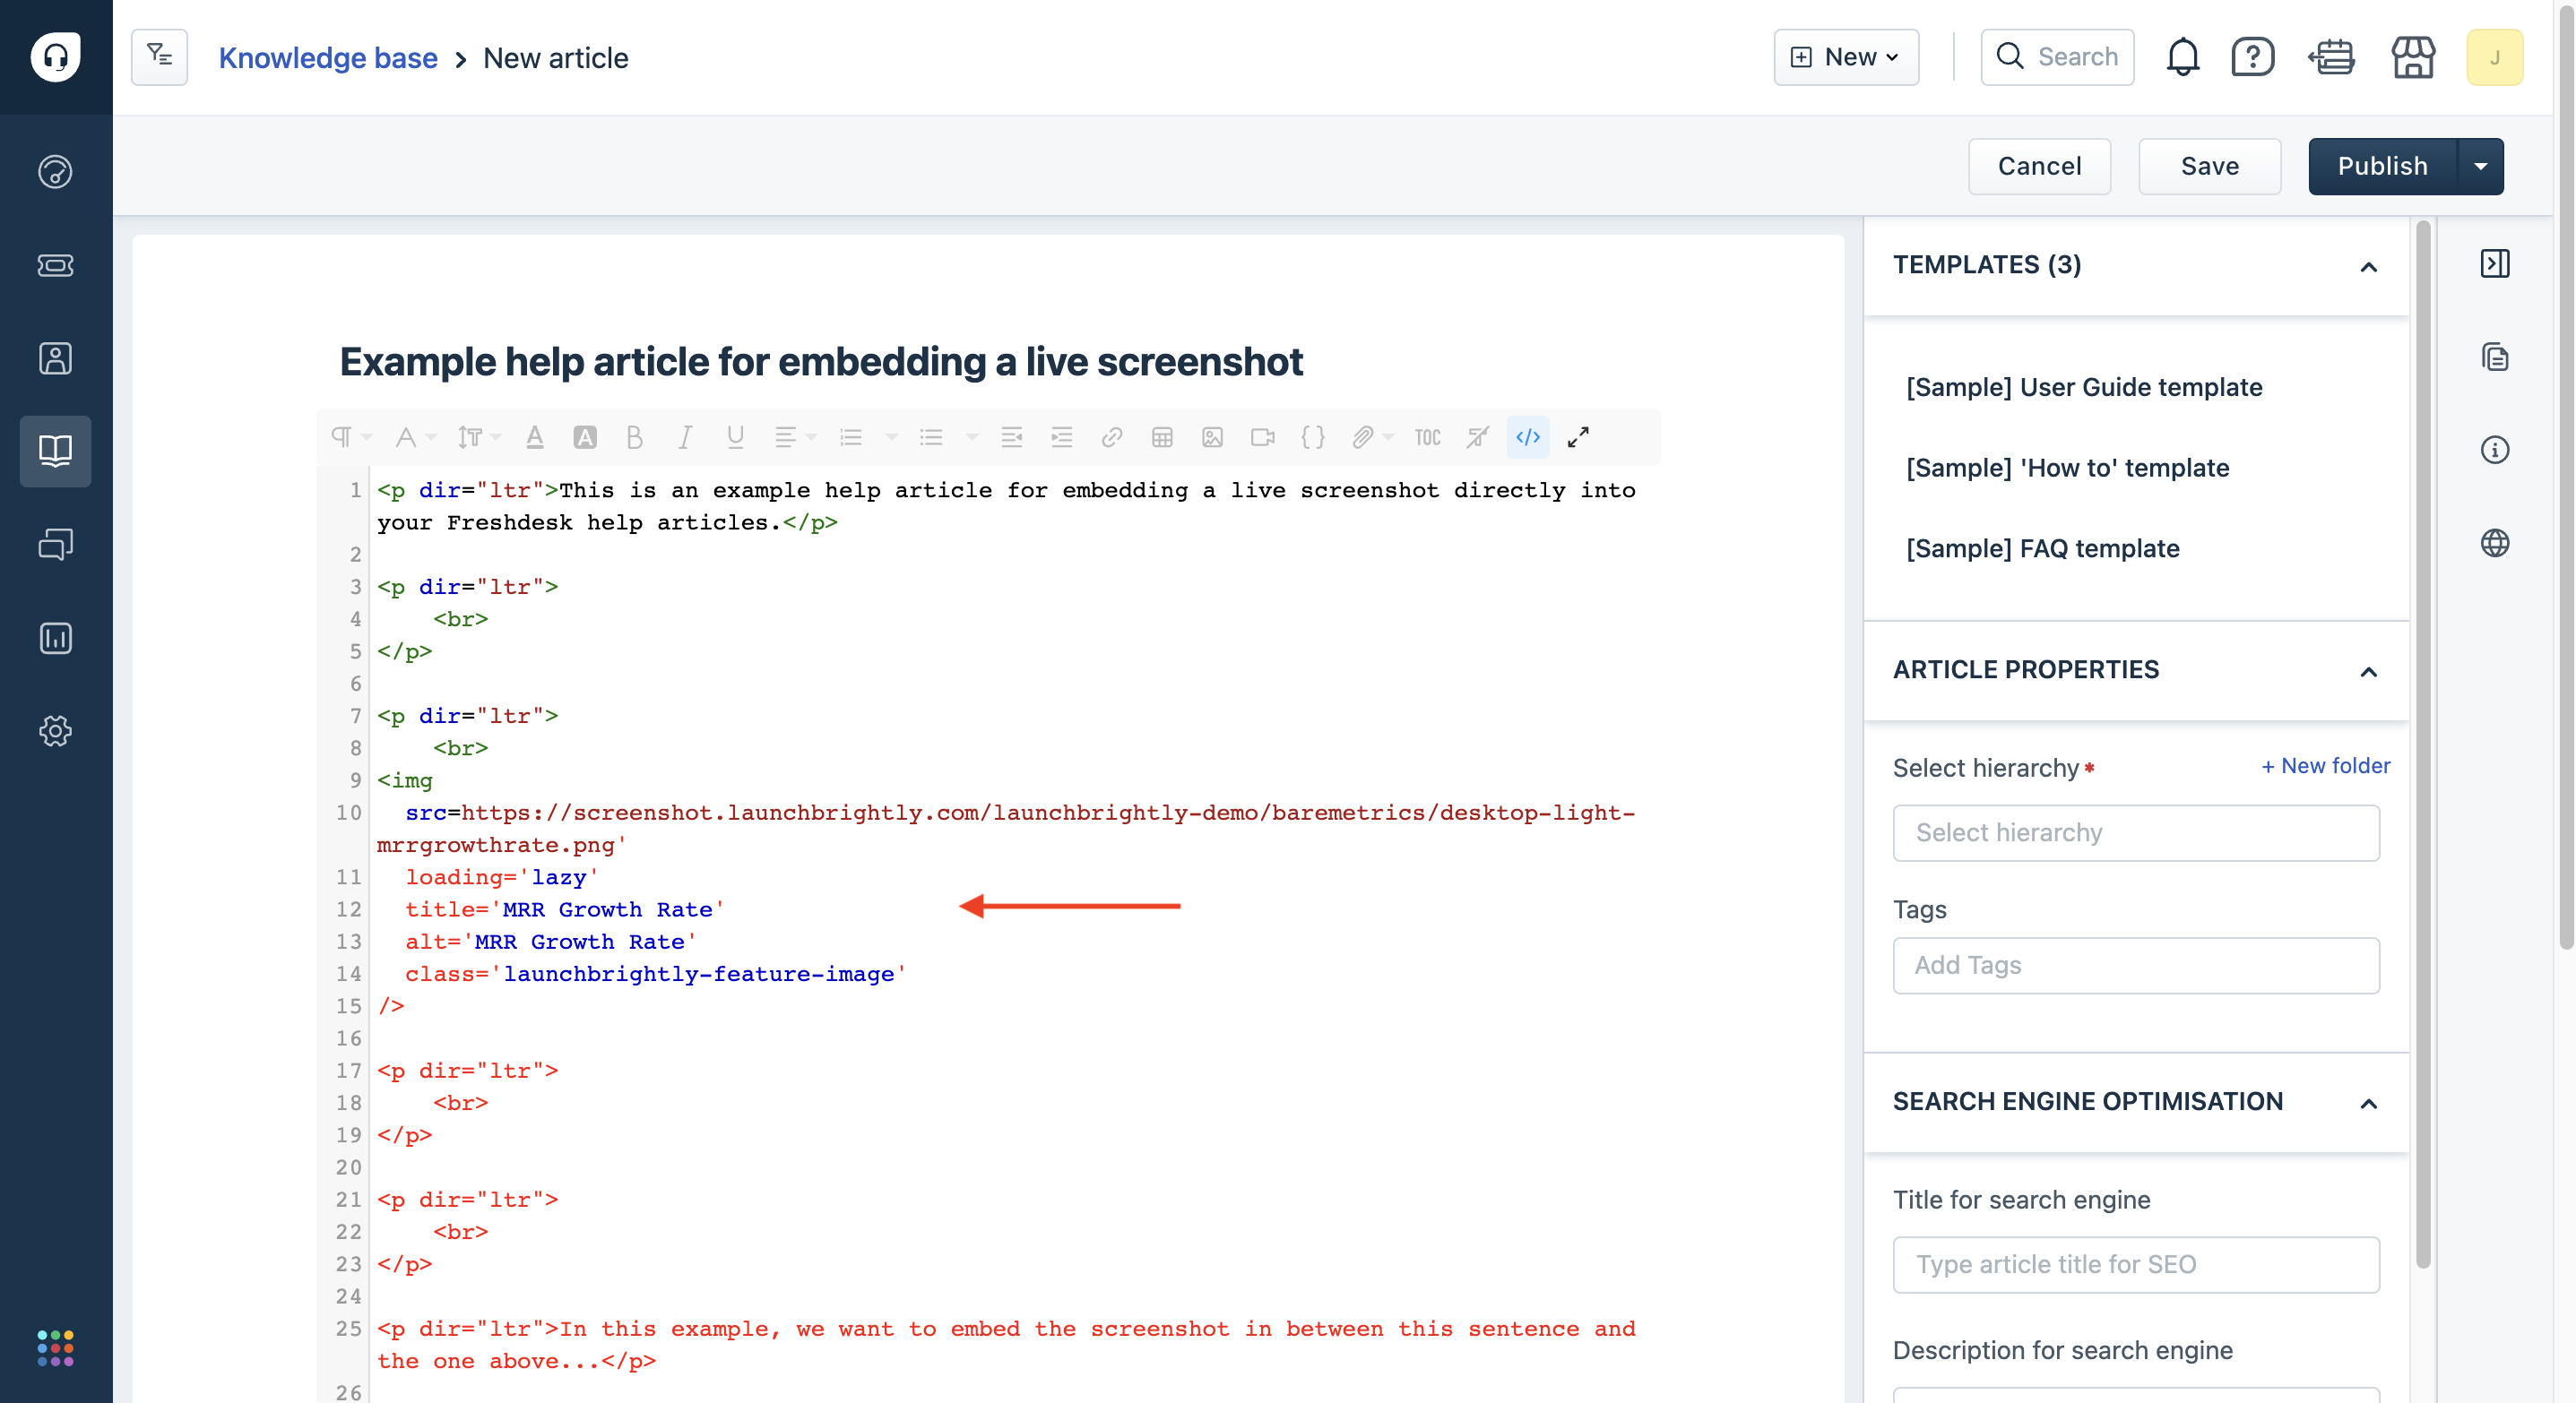Viewport: 2576px width, 1403px height.
Task: Collapse Search Engine Optimisation section
Action: (x=2368, y=1102)
